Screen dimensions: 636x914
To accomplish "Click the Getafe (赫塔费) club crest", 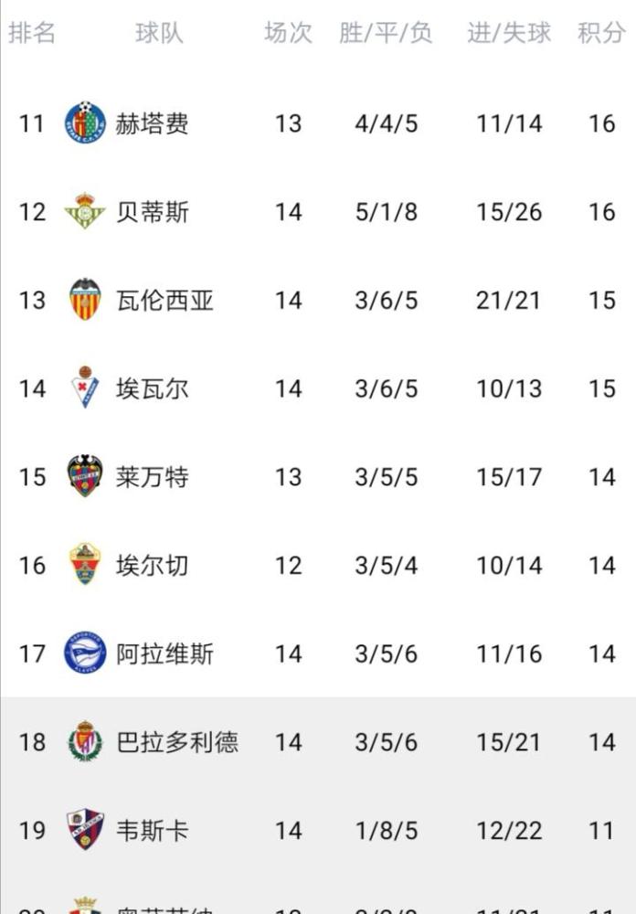I will (85, 122).
